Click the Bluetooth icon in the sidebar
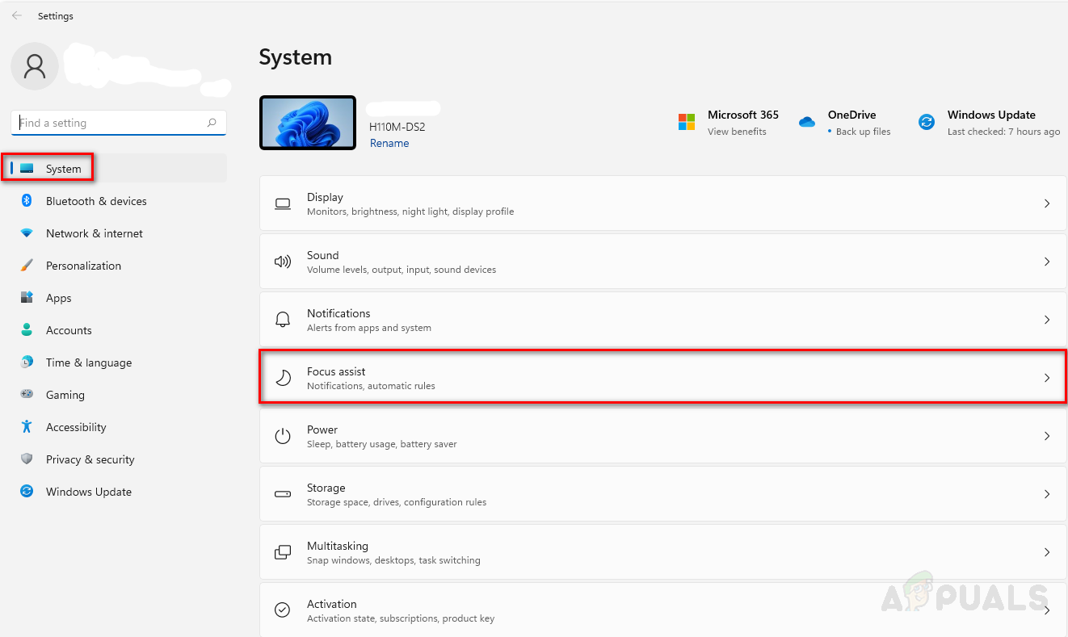The image size is (1068, 637). pos(27,201)
